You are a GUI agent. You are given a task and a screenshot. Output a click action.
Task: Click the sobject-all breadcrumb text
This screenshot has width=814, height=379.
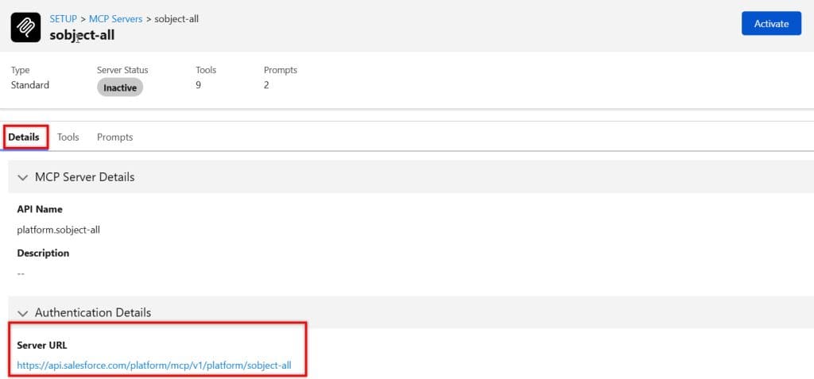click(176, 19)
